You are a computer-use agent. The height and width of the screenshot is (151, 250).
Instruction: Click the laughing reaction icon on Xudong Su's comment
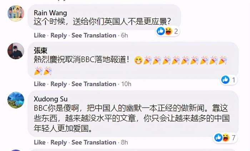[226, 137]
